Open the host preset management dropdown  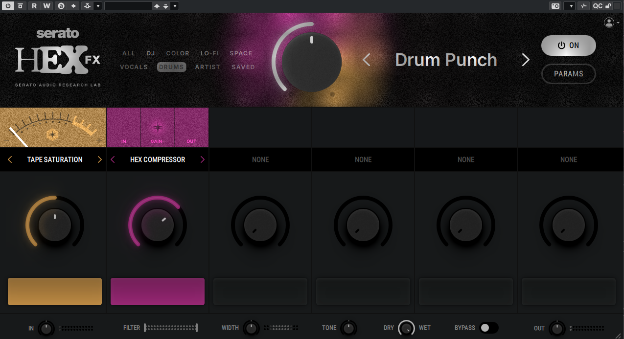pyautogui.click(x=175, y=6)
